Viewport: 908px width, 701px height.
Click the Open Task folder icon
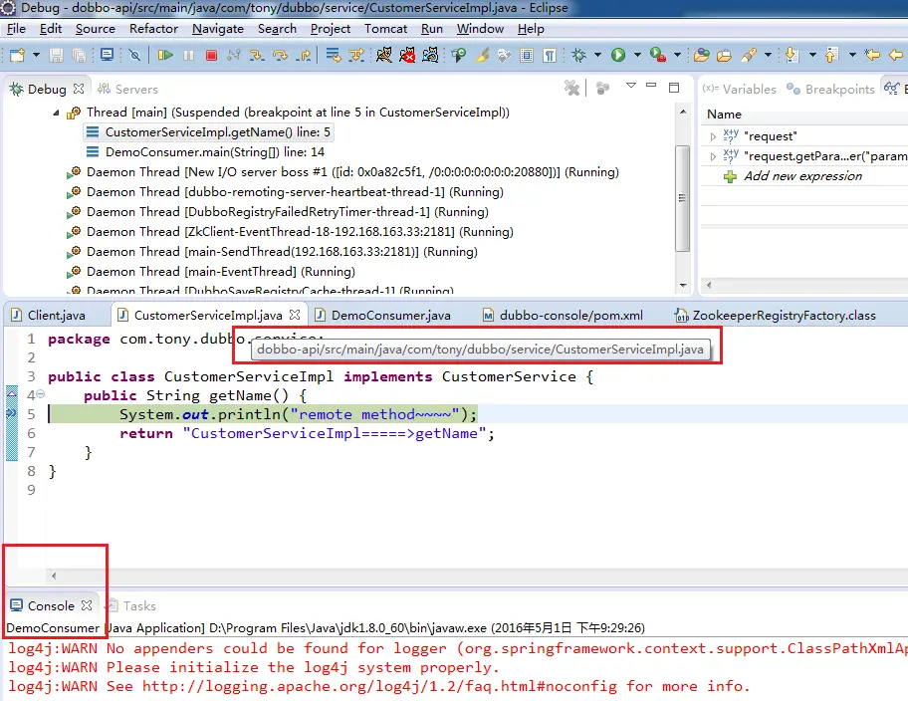(725, 55)
